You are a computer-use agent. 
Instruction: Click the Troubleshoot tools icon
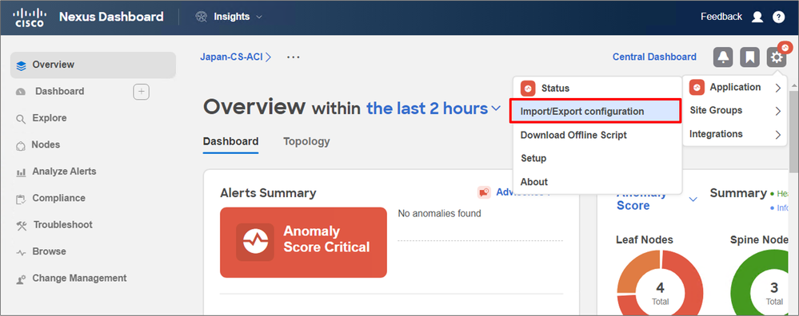pos(21,226)
